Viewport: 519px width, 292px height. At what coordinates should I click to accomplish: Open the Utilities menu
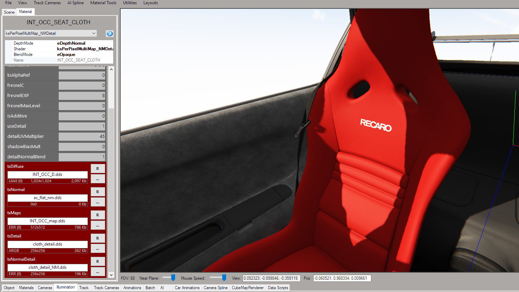tap(130, 3)
